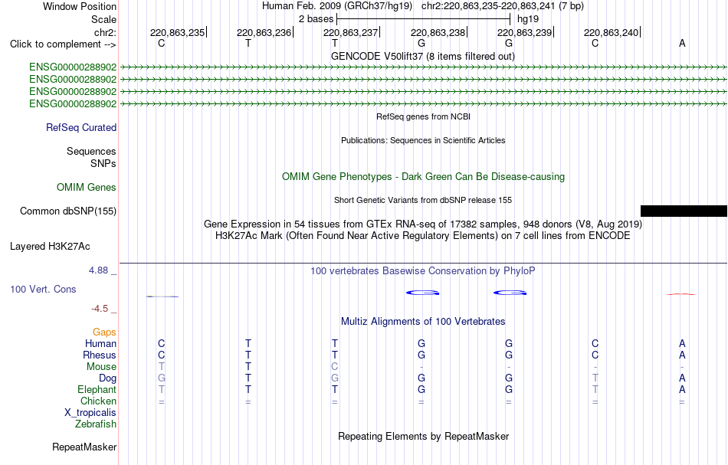This screenshot has width=728, height=465.
Task: Click base A in the complement sequence row
Action: tap(682, 43)
